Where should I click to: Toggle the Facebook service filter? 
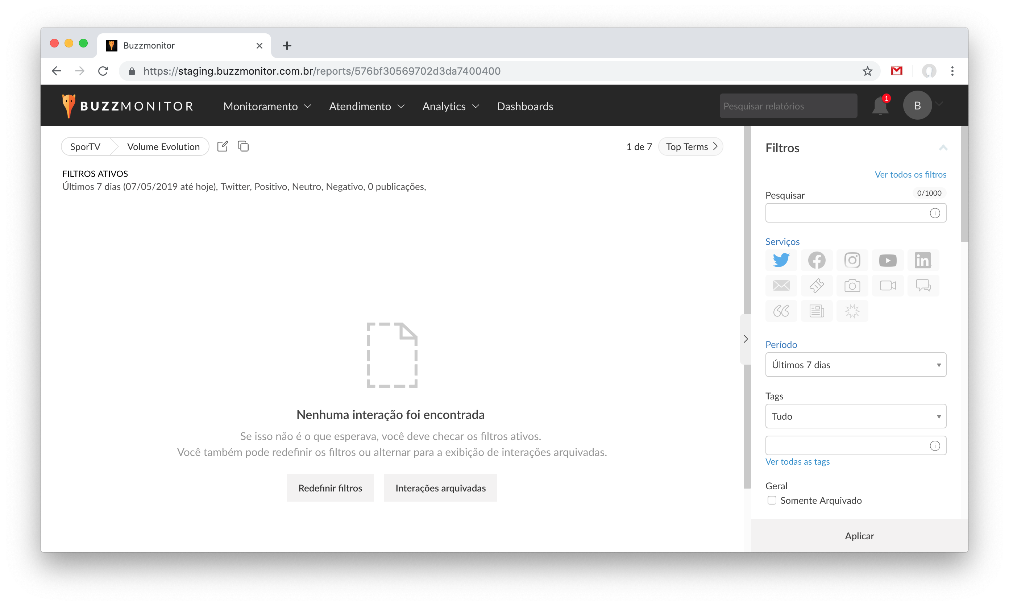816,260
